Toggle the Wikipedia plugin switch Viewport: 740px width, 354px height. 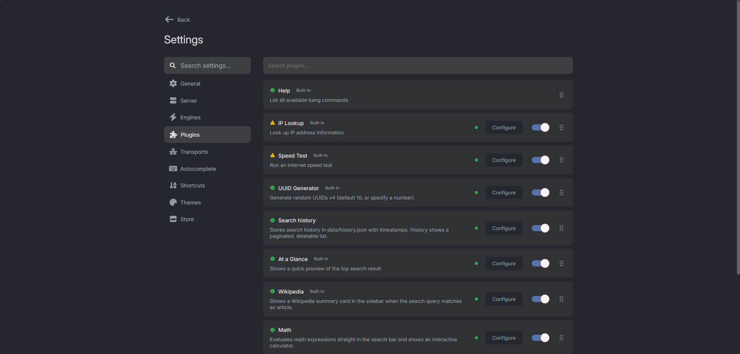point(540,299)
